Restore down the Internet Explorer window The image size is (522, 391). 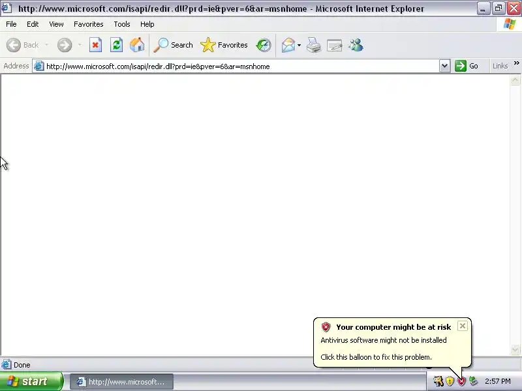pyautogui.click(x=499, y=8)
